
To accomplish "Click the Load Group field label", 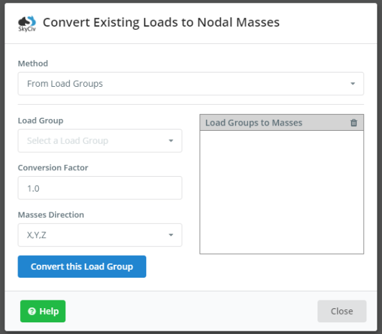I will click(x=40, y=120).
